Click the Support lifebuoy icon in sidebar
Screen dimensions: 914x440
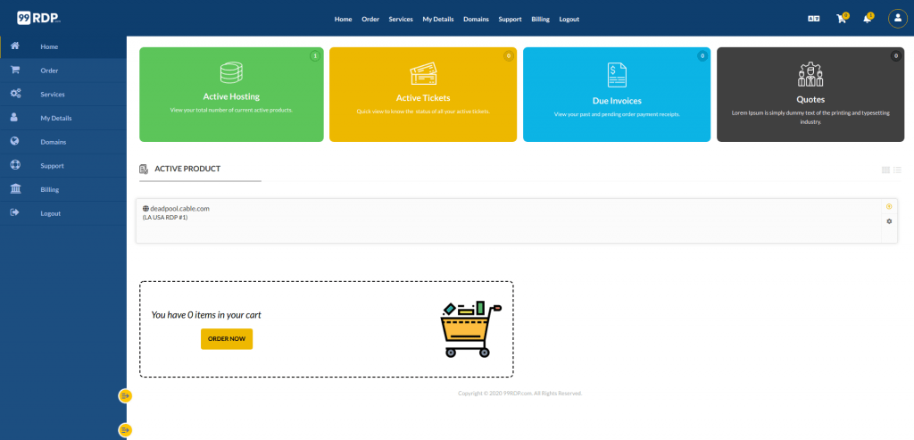(15, 165)
